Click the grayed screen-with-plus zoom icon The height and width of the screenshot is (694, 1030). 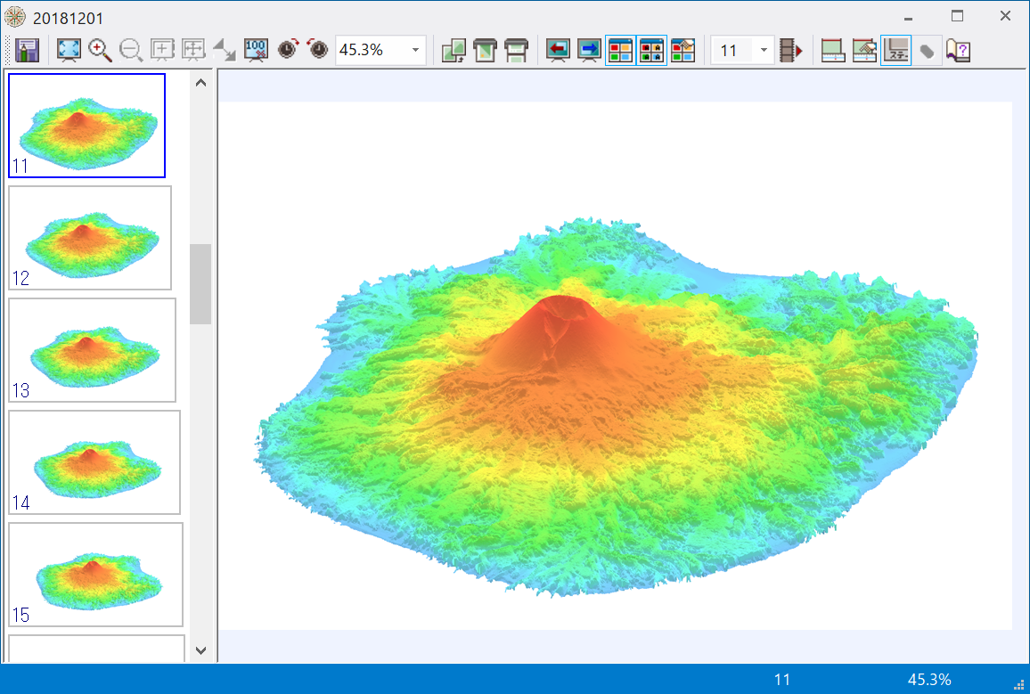tap(162, 51)
